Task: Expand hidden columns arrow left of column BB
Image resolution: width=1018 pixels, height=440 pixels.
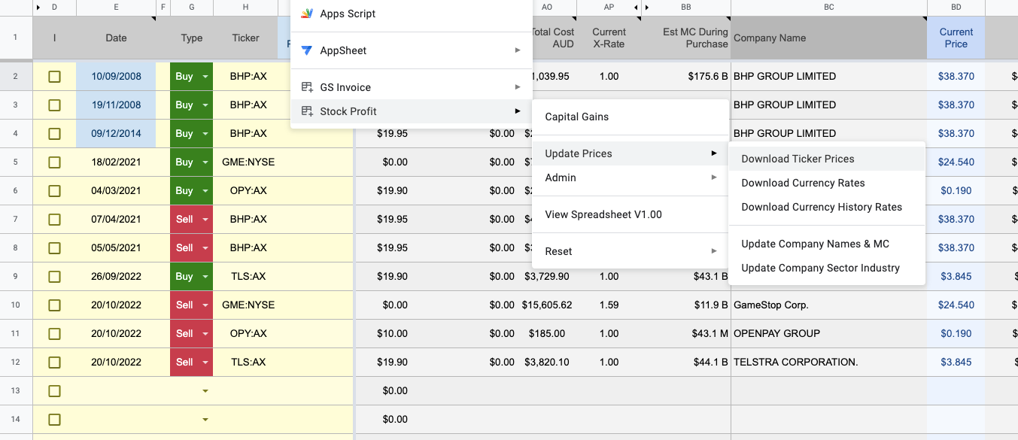Action: (x=647, y=8)
